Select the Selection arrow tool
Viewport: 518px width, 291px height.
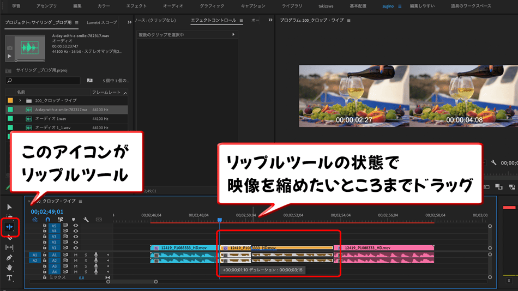(x=9, y=207)
